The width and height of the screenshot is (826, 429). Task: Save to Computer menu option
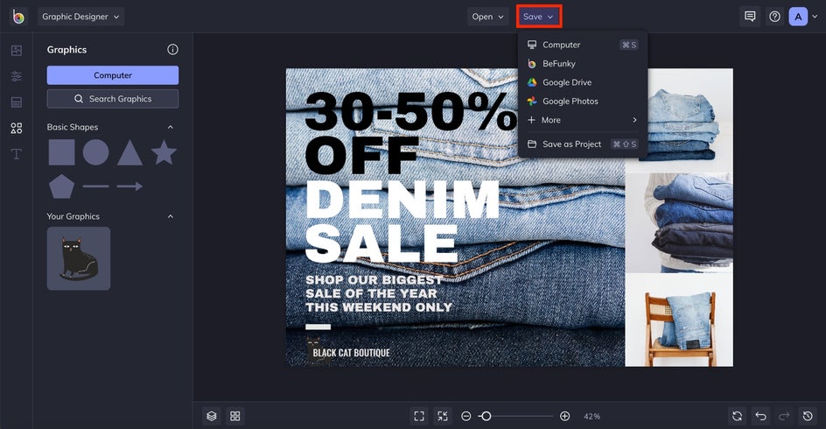(x=583, y=45)
